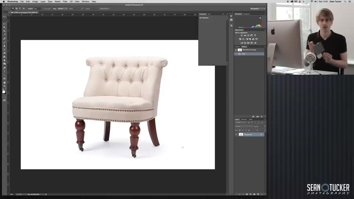Click the Refine Edge button

(x=105, y=9)
